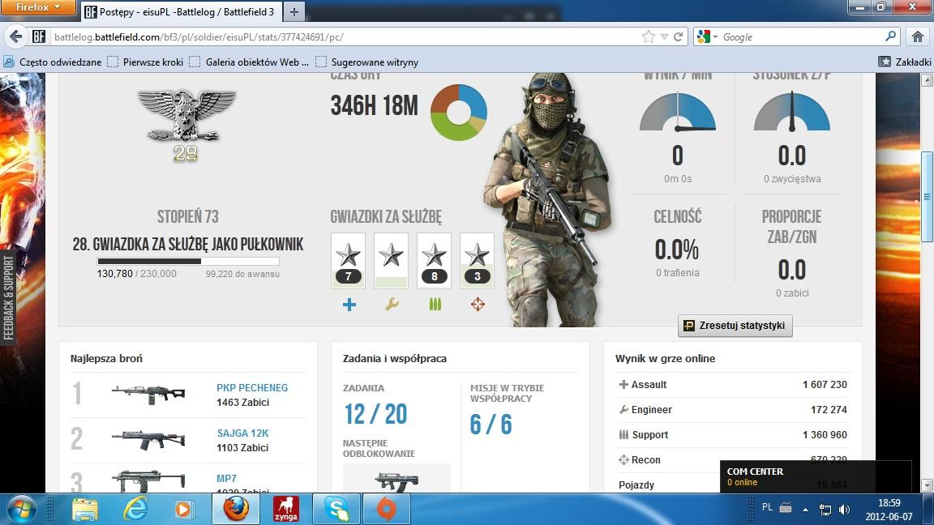Open Skype from the taskbar
The image size is (934, 525).
click(x=336, y=510)
